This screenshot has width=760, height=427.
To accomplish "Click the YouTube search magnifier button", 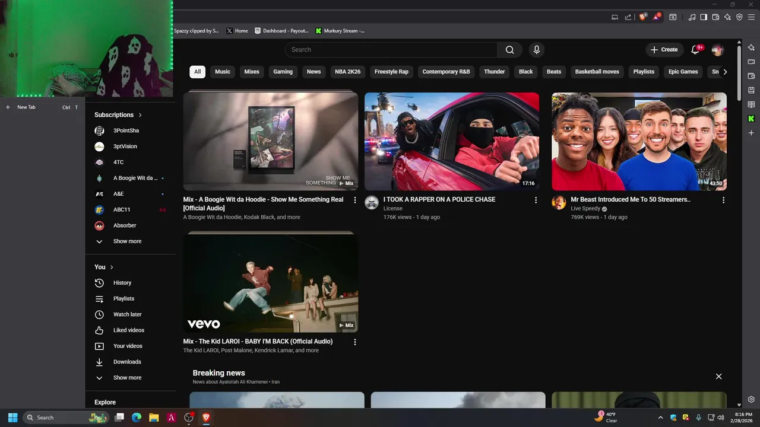I will pyautogui.click(x=509, y=50).
